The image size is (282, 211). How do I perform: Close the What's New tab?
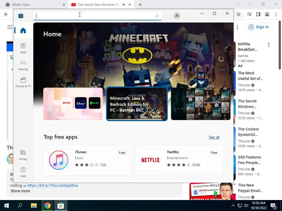[64, 5]
